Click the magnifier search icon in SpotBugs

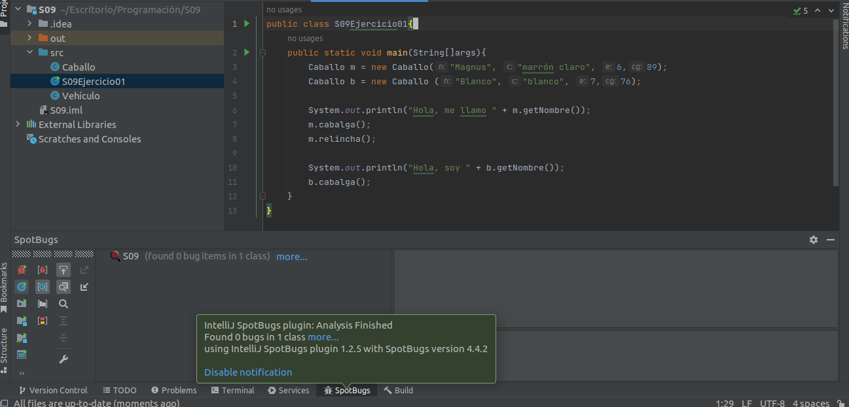(x=63, y=304)
